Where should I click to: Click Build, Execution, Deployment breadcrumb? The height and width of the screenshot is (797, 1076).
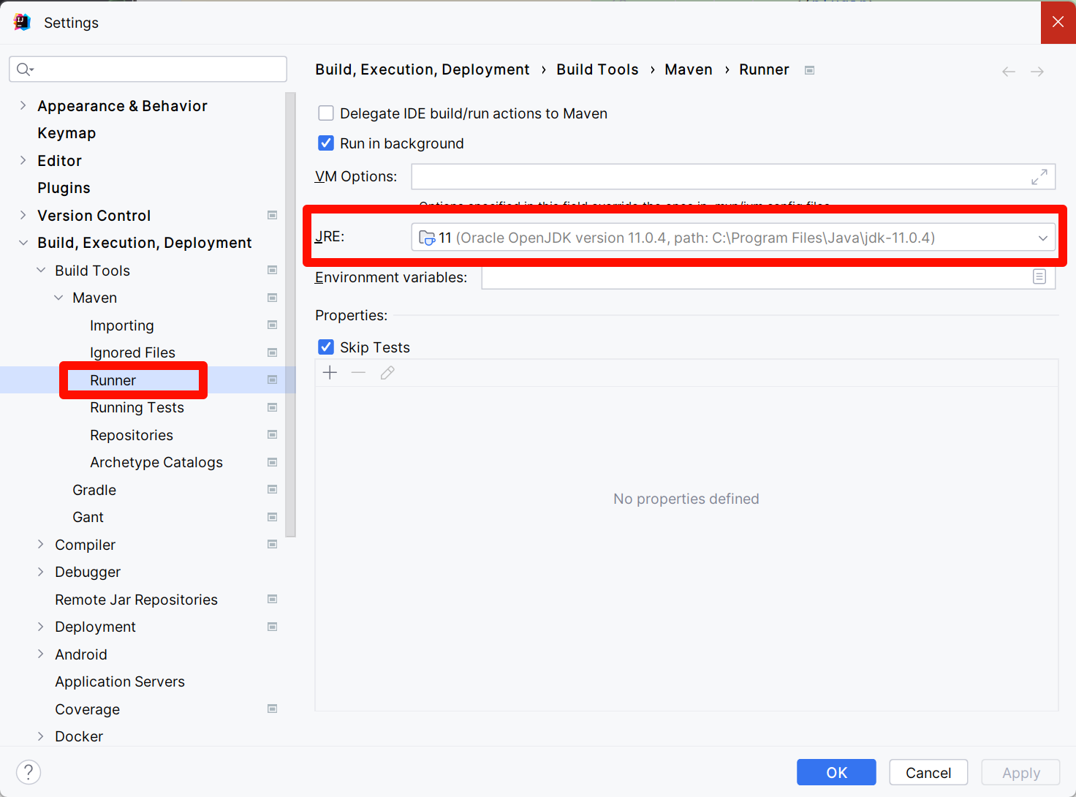[423, 69]
